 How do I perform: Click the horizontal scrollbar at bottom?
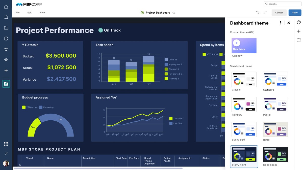tap(98, 168)
